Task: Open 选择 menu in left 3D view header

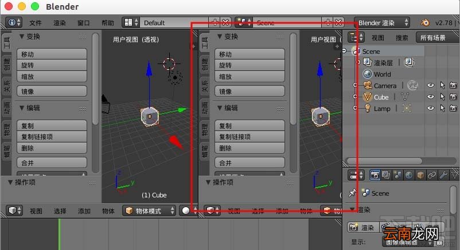Action: coord(60,211)
